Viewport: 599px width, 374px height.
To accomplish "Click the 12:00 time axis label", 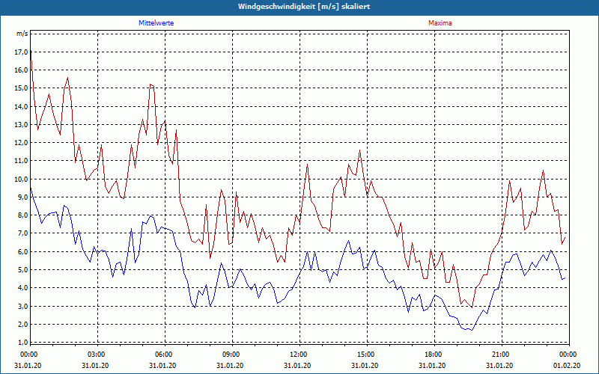I will click(x=297, y=355).
